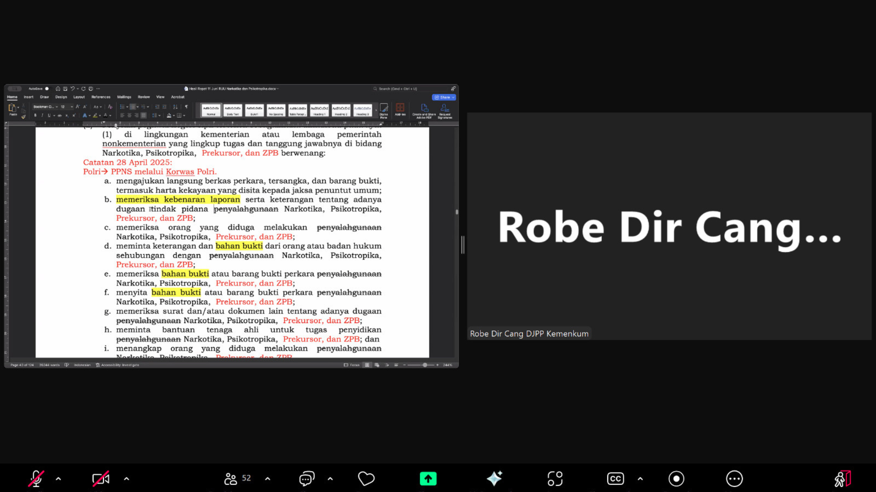This screenshot has height=492, width=876.
Task: Toggle Italic formatting
Action: click(42, 116)
